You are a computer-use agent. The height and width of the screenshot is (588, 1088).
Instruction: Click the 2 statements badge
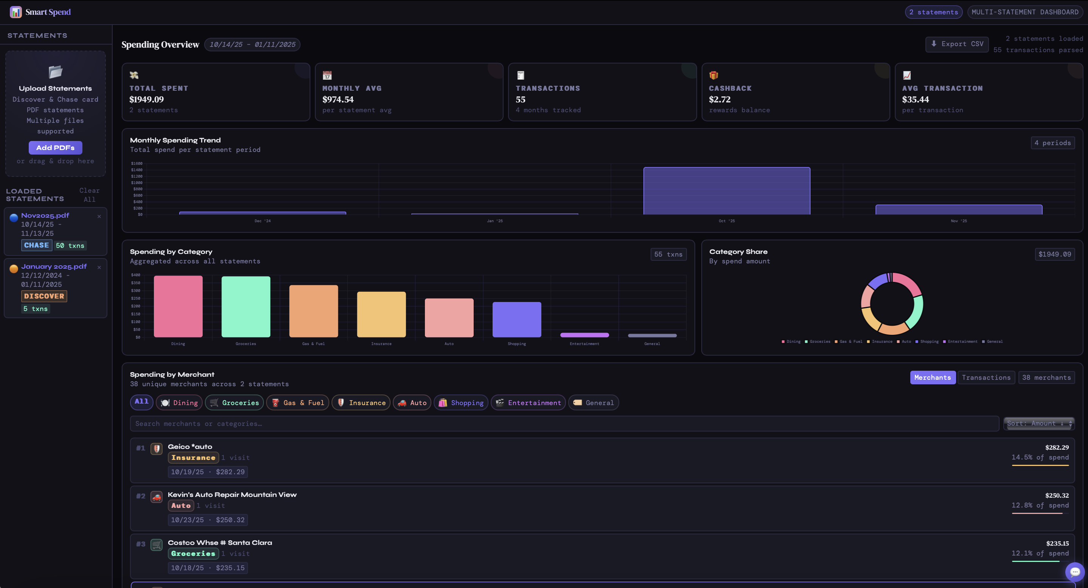934,12
